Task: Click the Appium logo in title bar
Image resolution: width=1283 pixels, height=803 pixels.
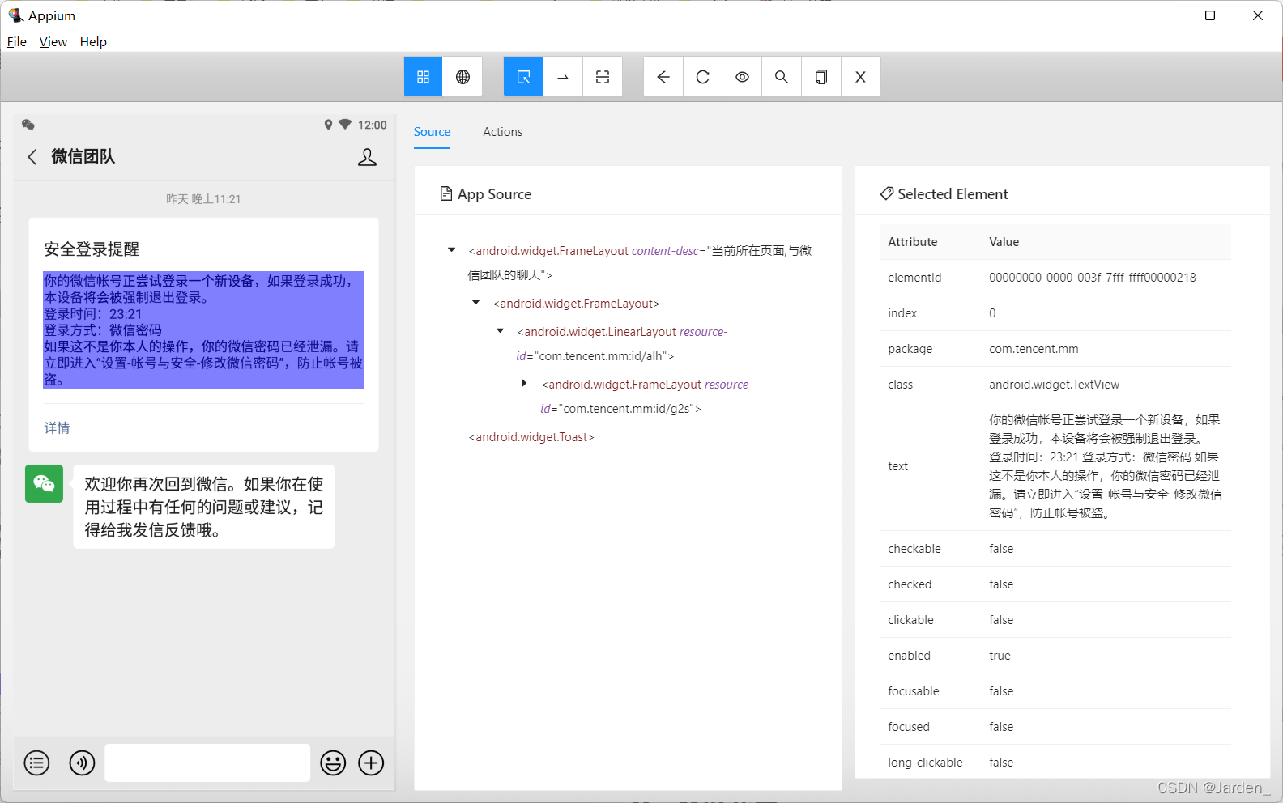Action: click(15, 15)
